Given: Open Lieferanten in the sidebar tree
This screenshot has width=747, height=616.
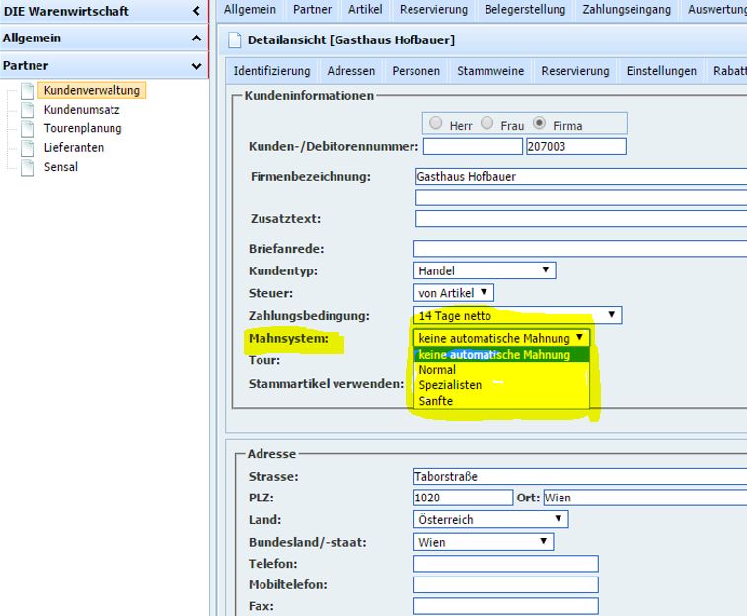Looking at the screenshot, I should pos(74,147).
